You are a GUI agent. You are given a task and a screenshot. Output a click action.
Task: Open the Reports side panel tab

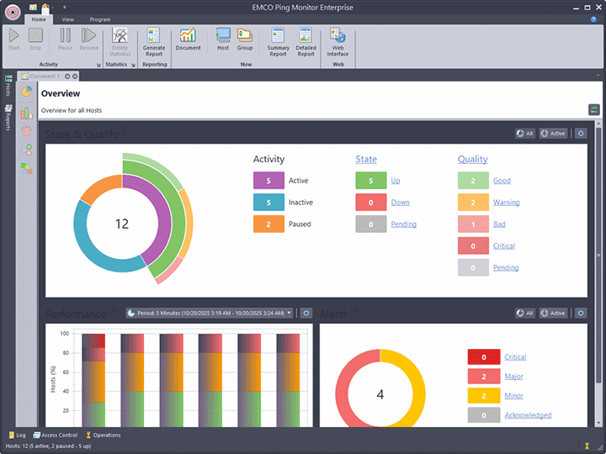[x=8, y=118]
